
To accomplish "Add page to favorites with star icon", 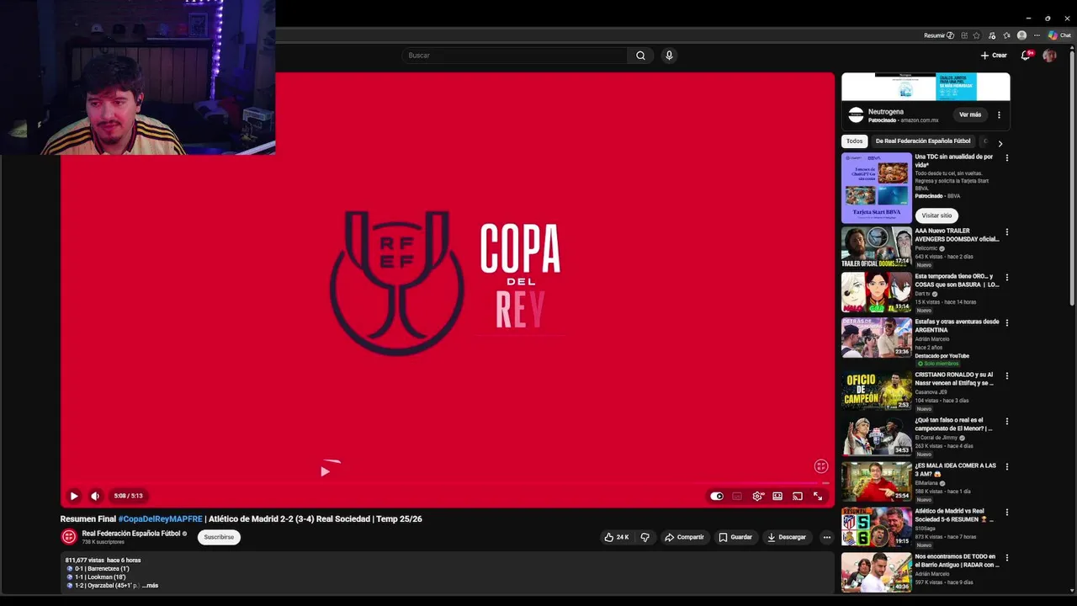I will 977,35.
